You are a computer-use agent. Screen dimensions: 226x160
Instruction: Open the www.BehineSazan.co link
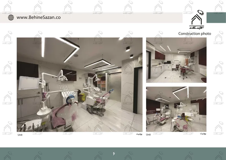click(39, 17)
